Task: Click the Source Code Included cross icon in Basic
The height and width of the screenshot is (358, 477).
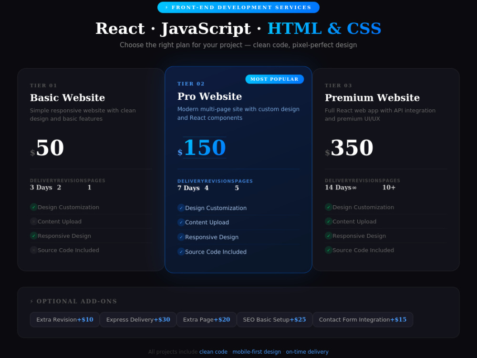Action: tap(34, 250)
